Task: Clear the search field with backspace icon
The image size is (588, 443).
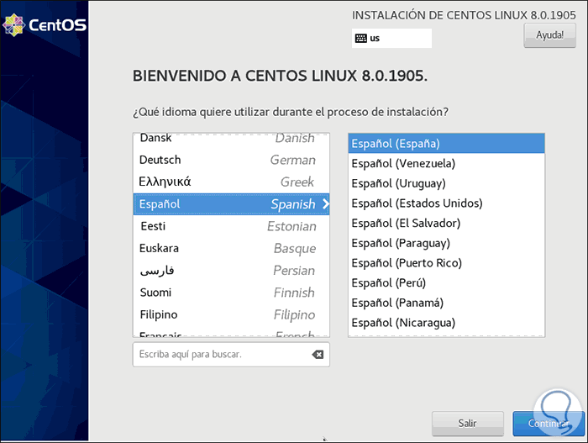Action: (x=318, y=355)
